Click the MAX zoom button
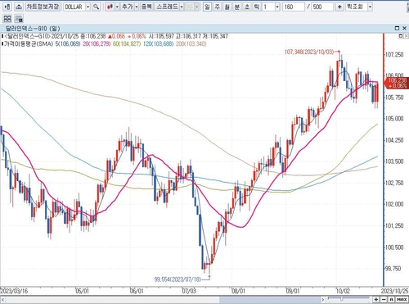 (402, 300)
